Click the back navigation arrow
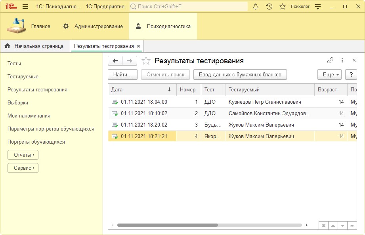The height and width of the screenshot is (235, 365). click(x=115, y=61)
